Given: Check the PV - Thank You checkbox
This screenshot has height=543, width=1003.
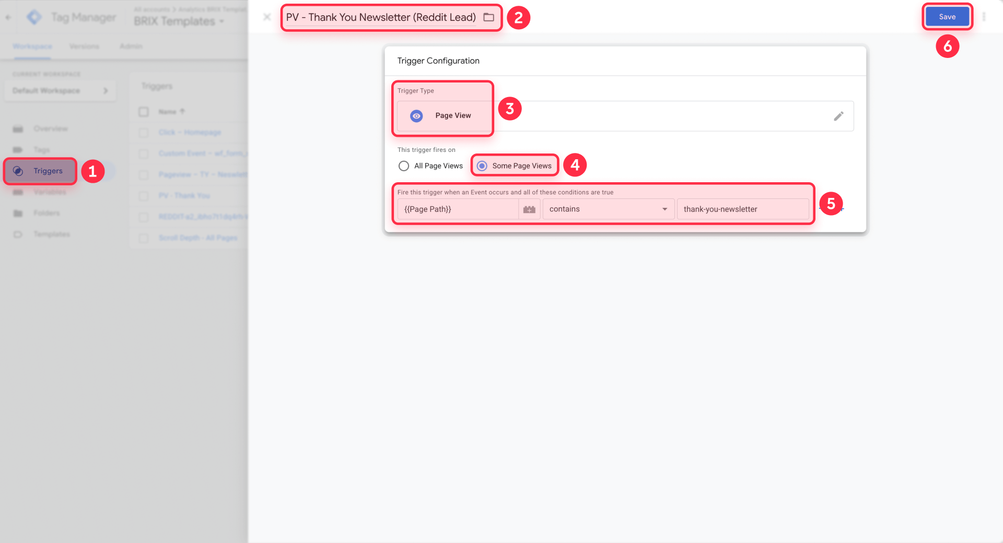Looking at the screenshot, I should pos(144,196).
